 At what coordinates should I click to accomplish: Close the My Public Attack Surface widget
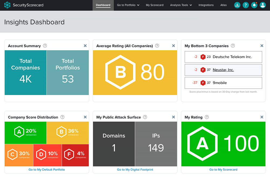click(174, 117)
